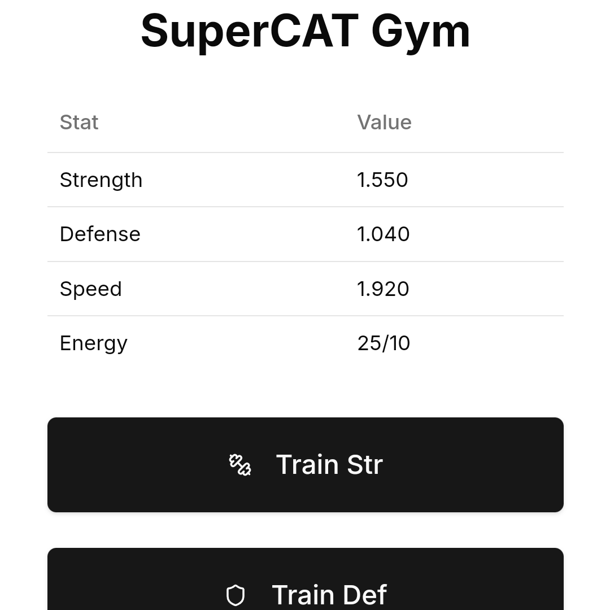The height and width of the screenshot is (610, 610).
Task: Click the Defense value 1.040
Action: 383,234
